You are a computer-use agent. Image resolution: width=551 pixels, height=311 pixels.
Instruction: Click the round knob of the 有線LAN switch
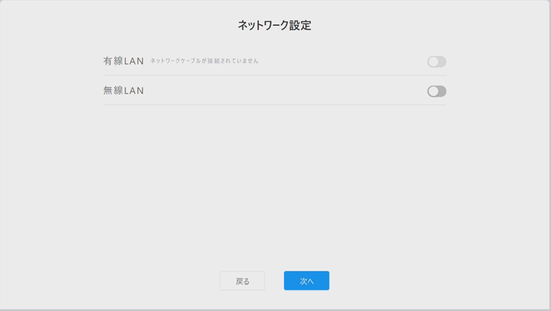click(433, 62)
